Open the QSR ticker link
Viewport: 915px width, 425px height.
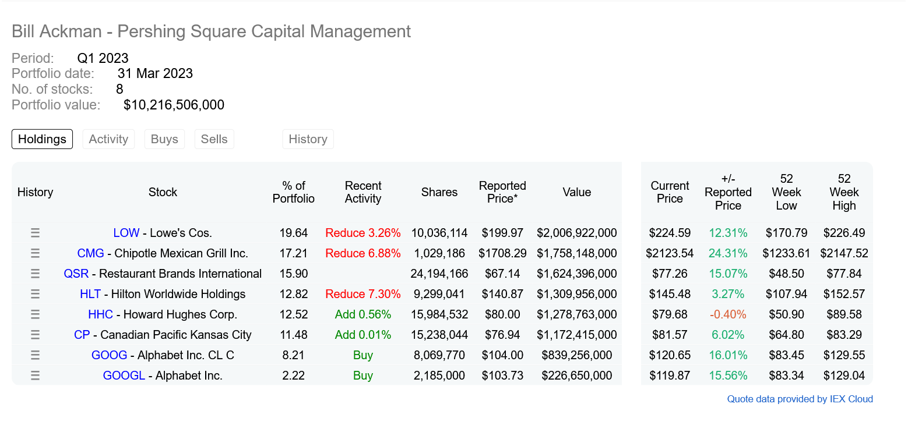coord(76,274)
